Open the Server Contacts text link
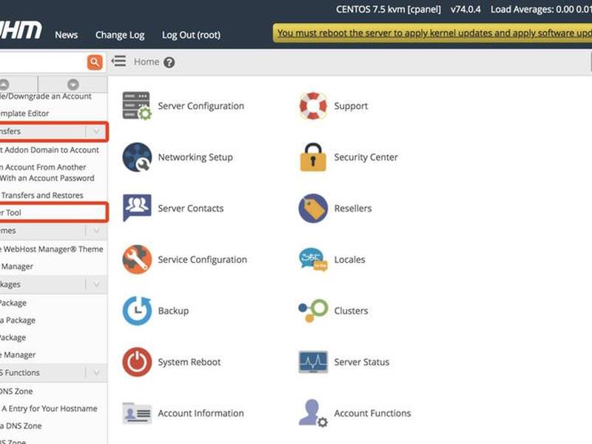The image size is (592, 444). click(191, 209)
